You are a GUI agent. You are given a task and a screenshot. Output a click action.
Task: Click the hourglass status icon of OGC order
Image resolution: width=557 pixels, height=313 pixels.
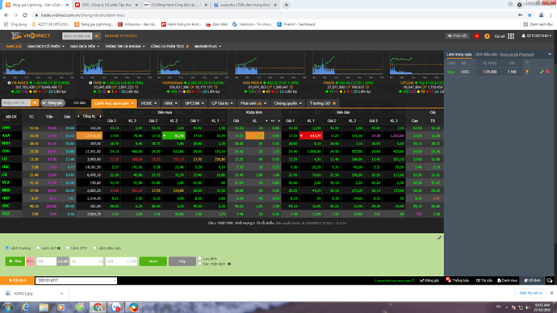point(527,72)
